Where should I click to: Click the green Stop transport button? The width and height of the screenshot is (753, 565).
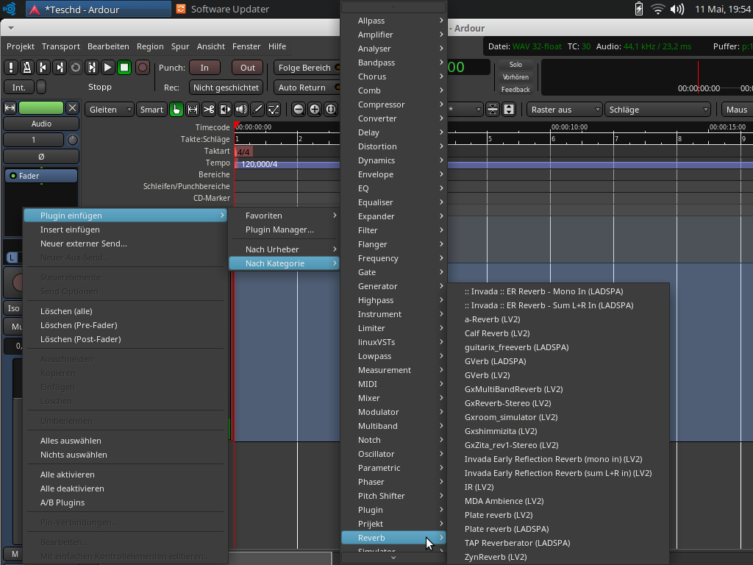click(124, 68)
